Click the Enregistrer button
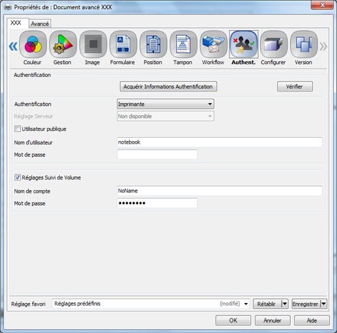 tap(306, 304)
